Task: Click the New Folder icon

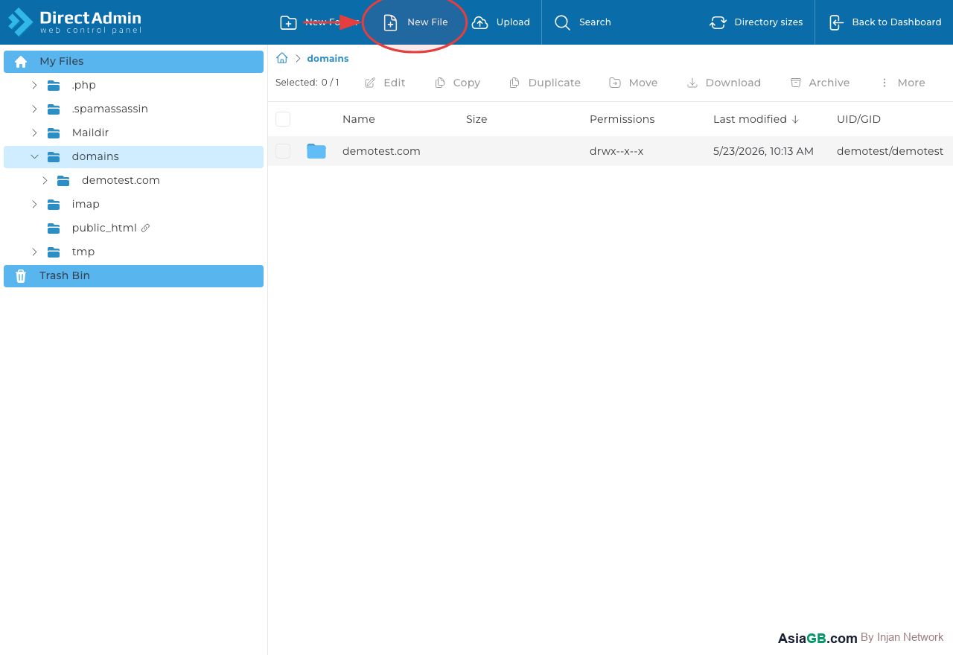Action: [288, 22]
